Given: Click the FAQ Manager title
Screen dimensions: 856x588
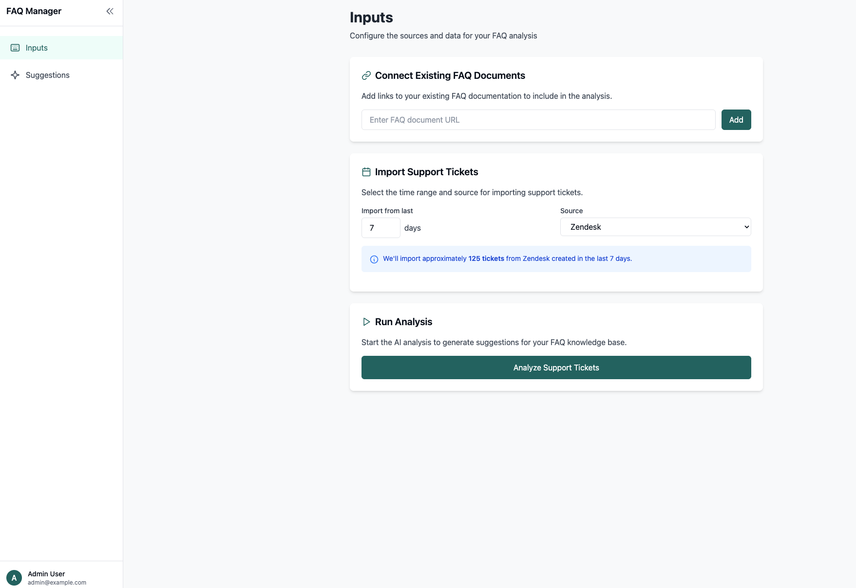Looking at the screenshot, I should click(34, 11).
